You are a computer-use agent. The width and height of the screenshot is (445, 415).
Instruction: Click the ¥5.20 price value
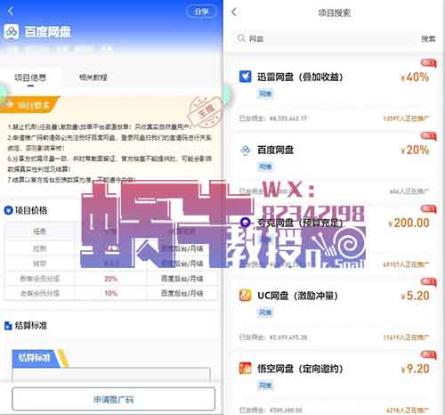tap(415, 296)
